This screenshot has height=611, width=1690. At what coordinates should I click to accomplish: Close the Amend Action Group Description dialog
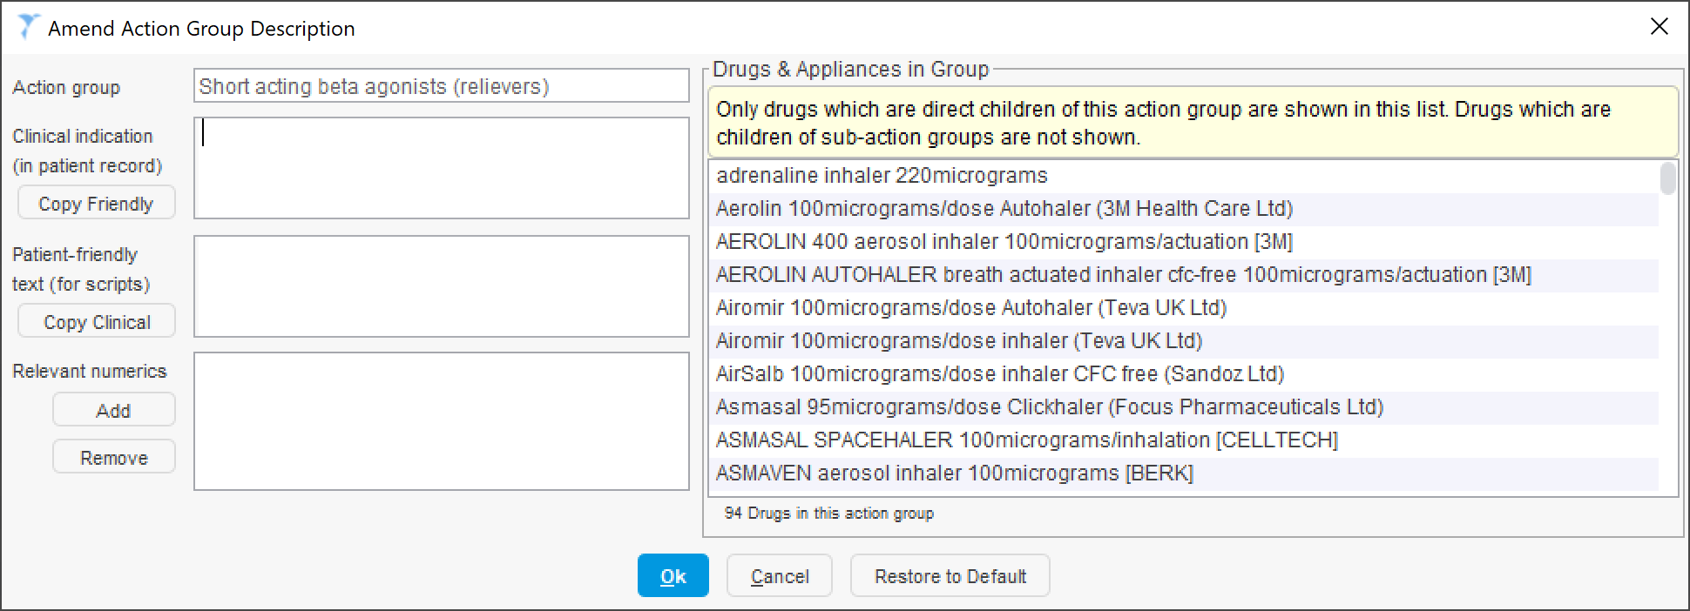[1659, 27]
